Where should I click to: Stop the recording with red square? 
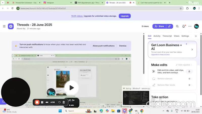point(37,102)
